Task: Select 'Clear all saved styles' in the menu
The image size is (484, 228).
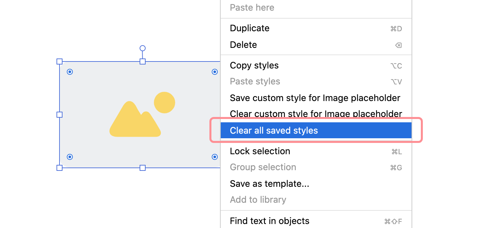Action: pos(274,130)
